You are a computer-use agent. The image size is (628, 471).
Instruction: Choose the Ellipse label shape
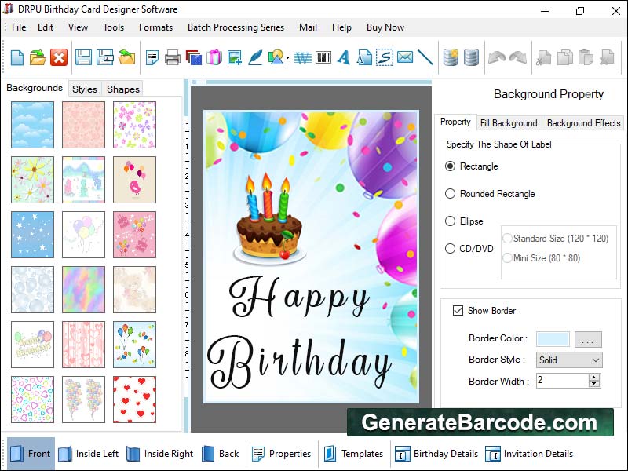[451, 221]
